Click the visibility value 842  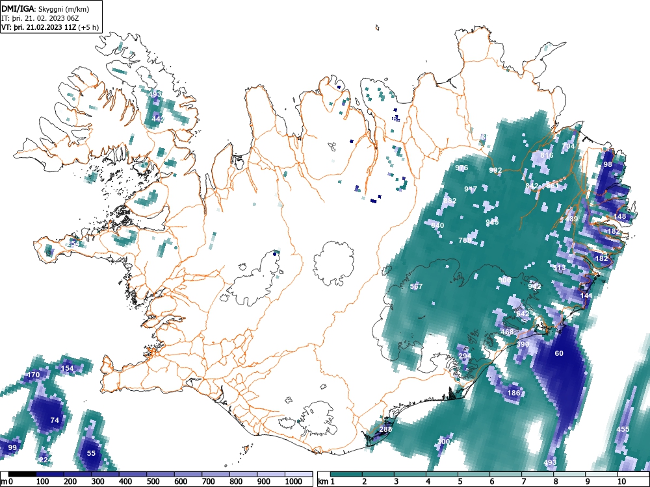532,186
